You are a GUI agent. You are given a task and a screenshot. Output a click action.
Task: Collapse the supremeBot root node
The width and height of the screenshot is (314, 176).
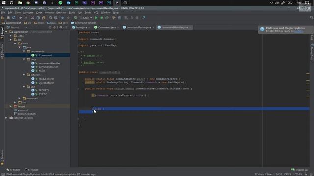pyautogui.click(x=6, y=32)
